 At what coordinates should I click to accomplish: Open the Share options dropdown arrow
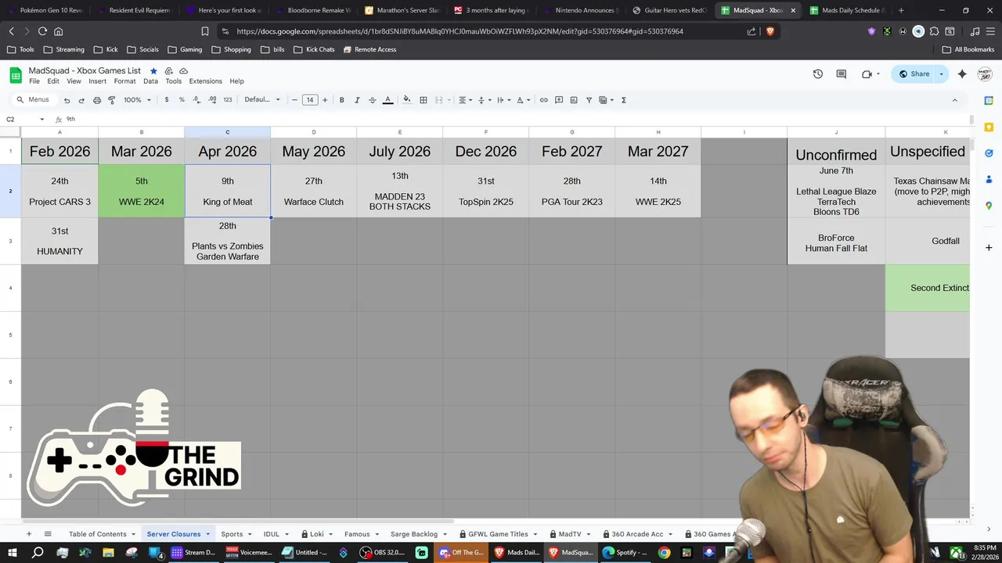(x=941, y=74)
